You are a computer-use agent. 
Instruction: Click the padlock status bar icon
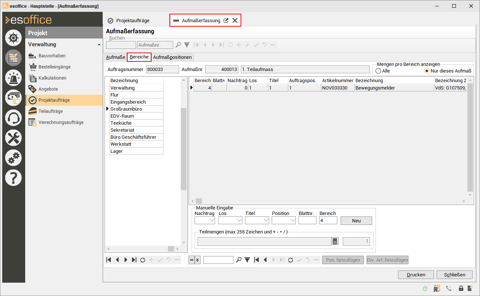pyautogui.click(x=461, y=288)
